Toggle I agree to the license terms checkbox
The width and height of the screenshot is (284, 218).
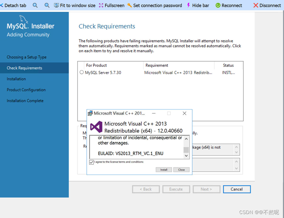pos(91,162)
